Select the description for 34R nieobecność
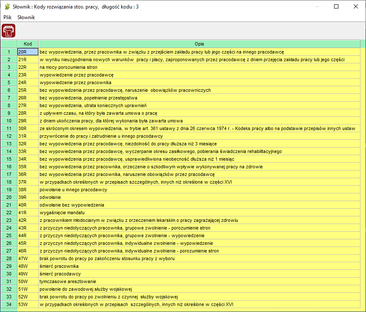The height and width of the screenshot is (312, 366). click(x=199, y=159)
